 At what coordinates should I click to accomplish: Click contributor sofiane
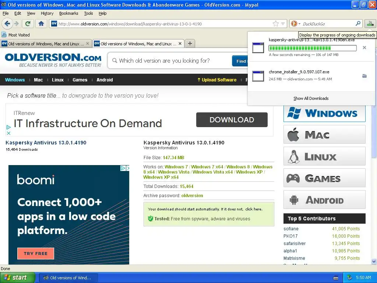click(x=291, y=228)
